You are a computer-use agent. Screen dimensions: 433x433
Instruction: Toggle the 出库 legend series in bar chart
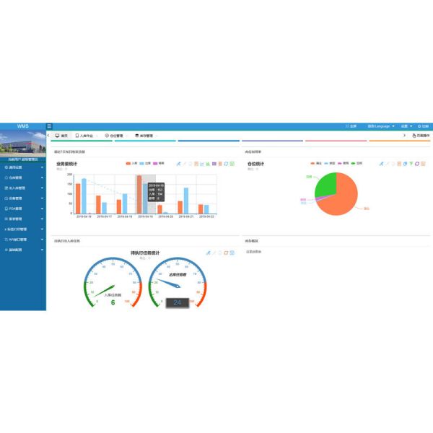(144, 164)
